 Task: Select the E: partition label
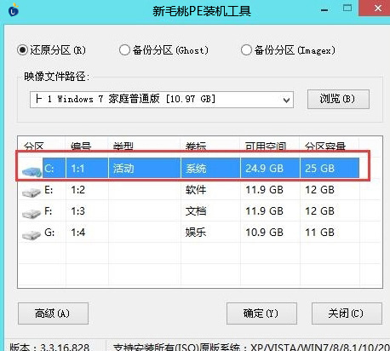[49, 190]
